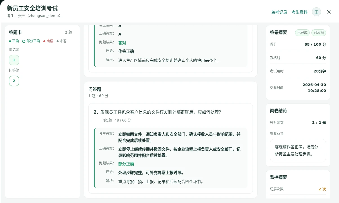Click the question 2 text about customer file
This screenshot has height=203, width=339.
pyautogui.click(x=161, y=112)
